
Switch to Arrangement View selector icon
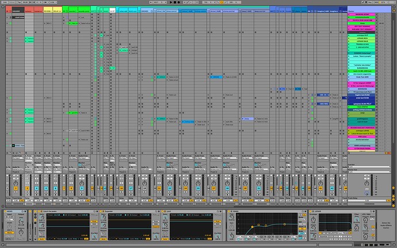pos(394,7)
